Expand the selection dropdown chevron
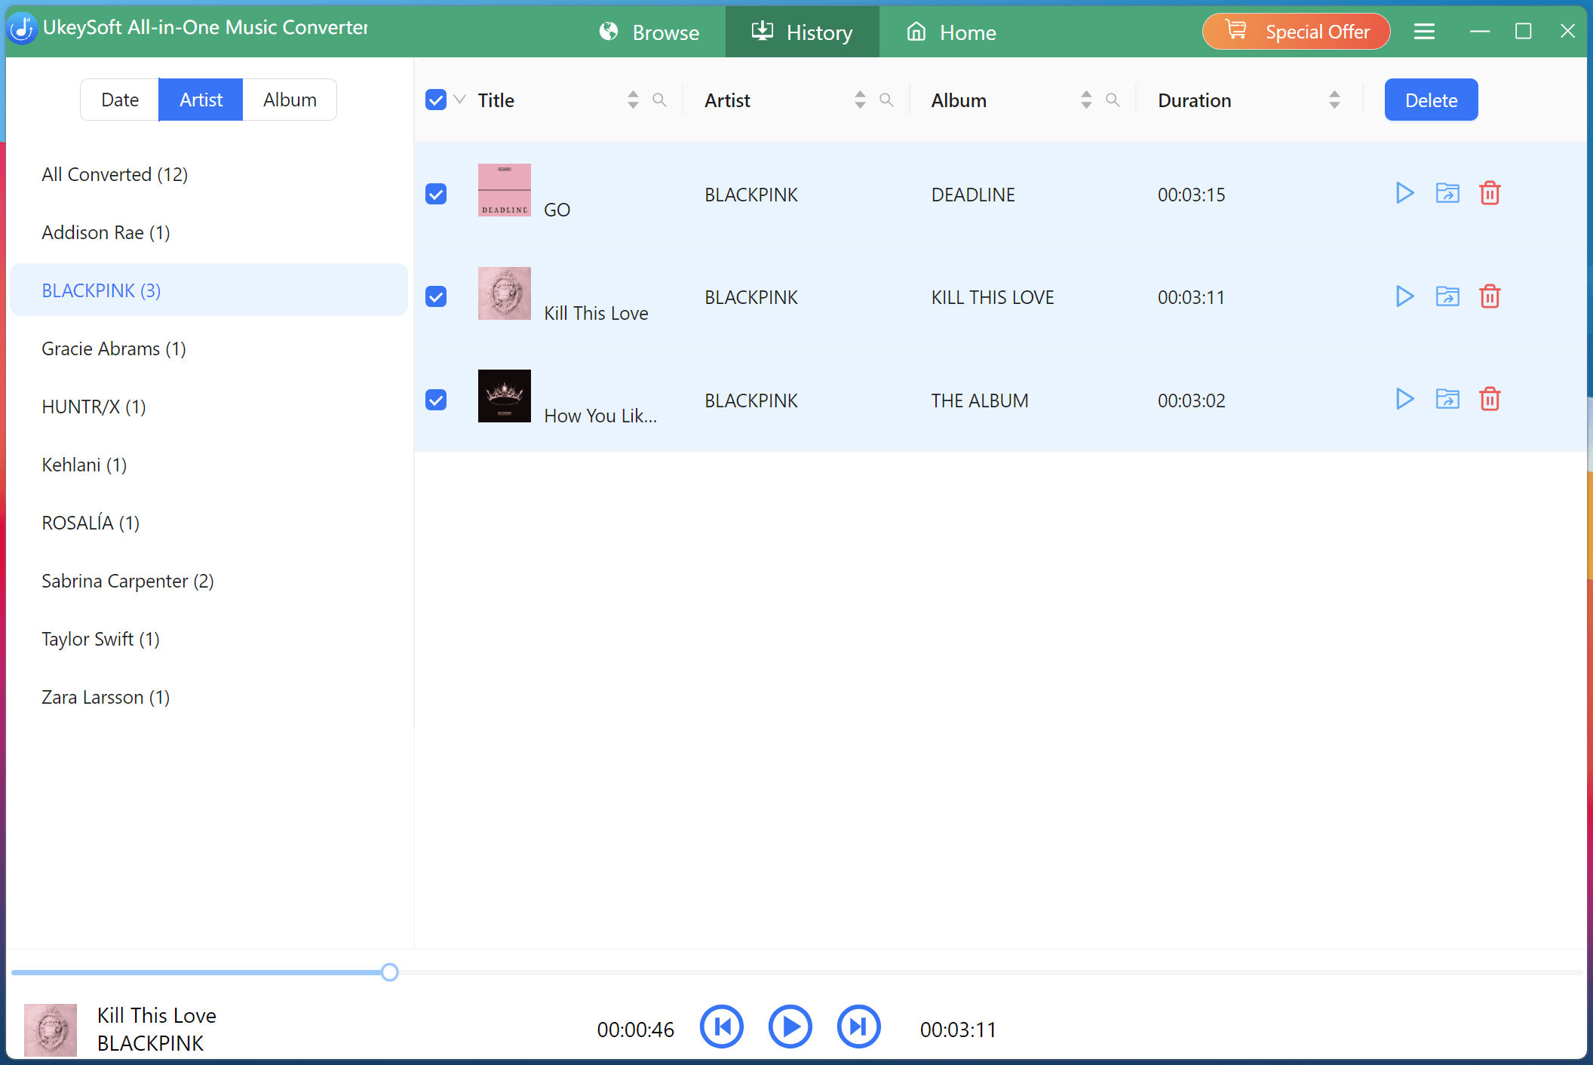Viewport: 1593px width, 1065px height. (460, 100)
